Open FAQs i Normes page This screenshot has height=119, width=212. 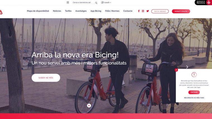click(x=112, y=11)
